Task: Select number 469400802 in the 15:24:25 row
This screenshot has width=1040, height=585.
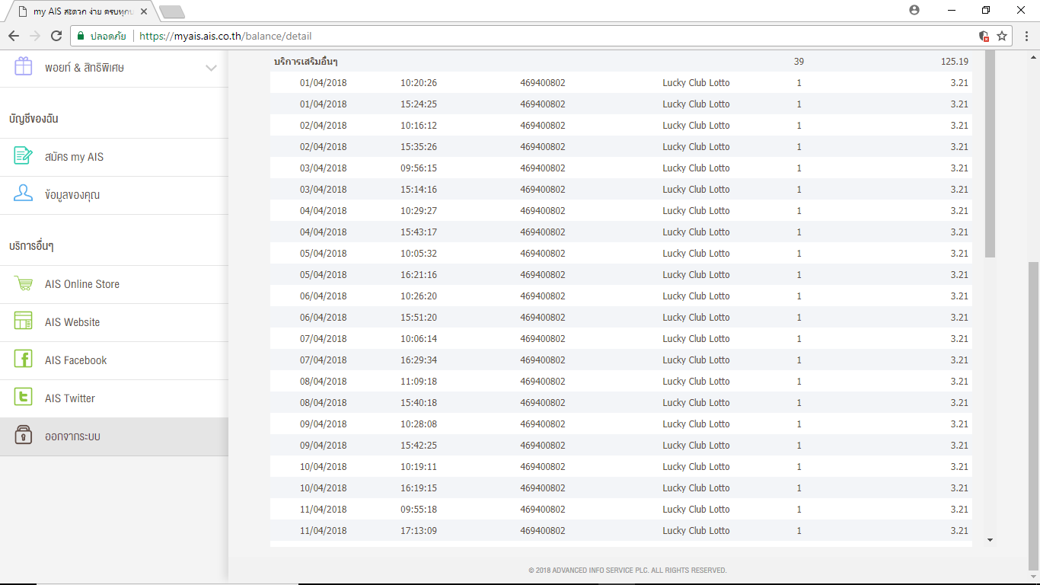Action: click(x=543, y=104)
